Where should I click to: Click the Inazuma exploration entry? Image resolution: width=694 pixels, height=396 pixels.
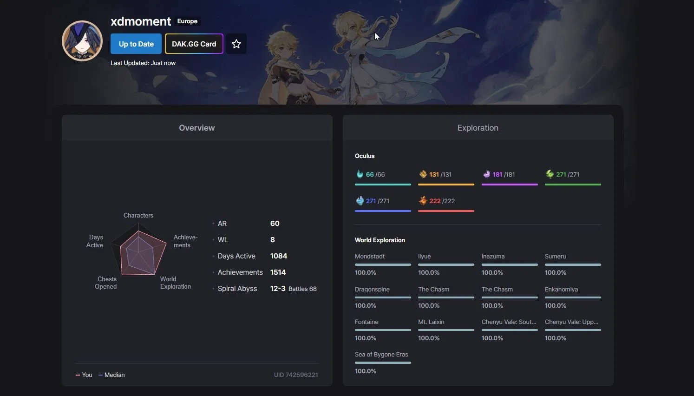(510, 264)
